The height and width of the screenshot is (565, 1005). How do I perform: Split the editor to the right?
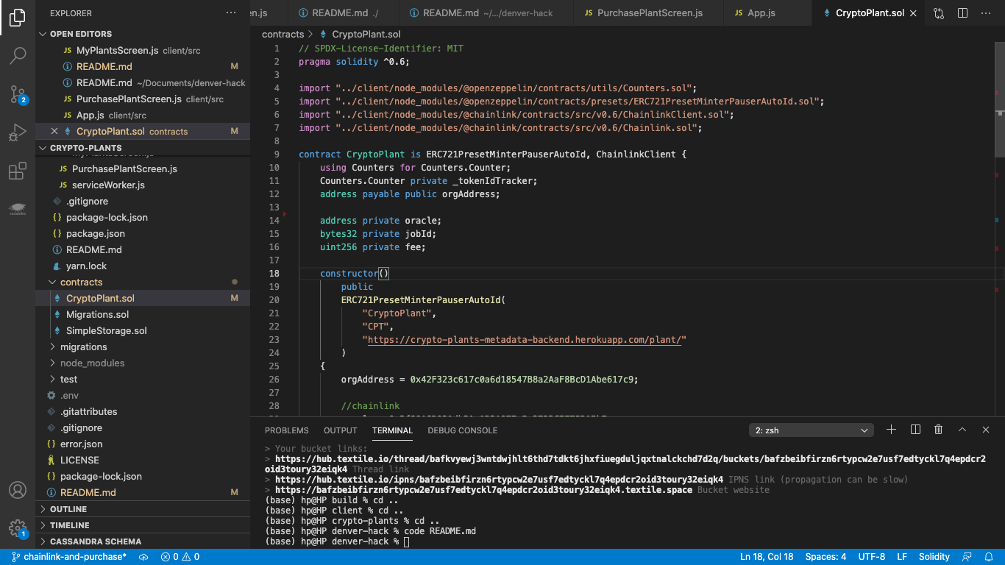pos(962,13)
